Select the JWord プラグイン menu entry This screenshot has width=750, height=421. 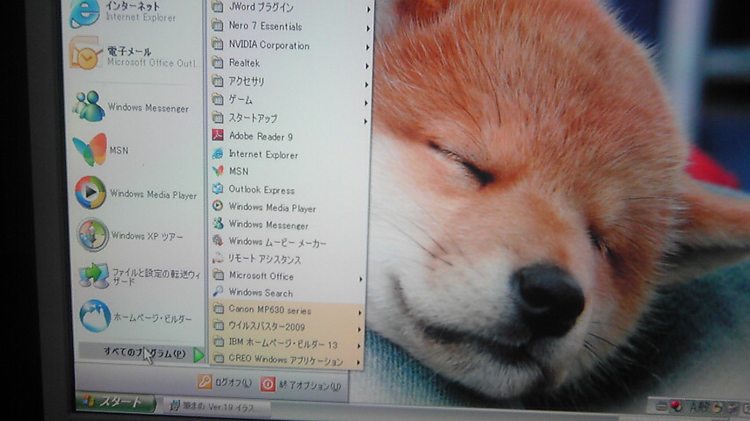click(x=291, y=7)
